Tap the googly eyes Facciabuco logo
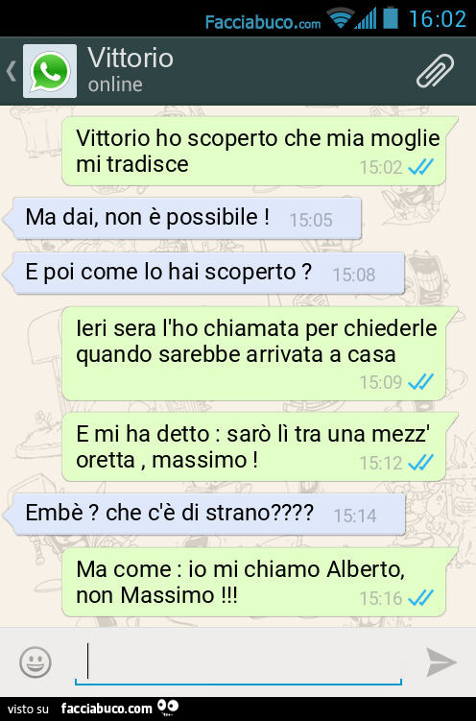476x721 pixels. click(167, 708)
